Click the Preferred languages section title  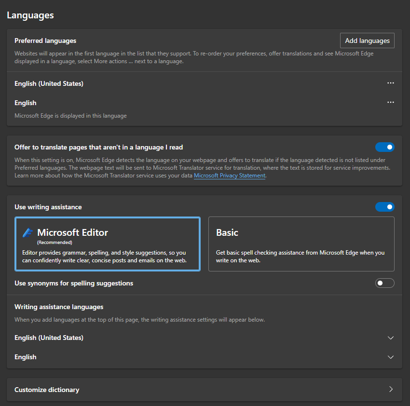[x=45, y=41]
